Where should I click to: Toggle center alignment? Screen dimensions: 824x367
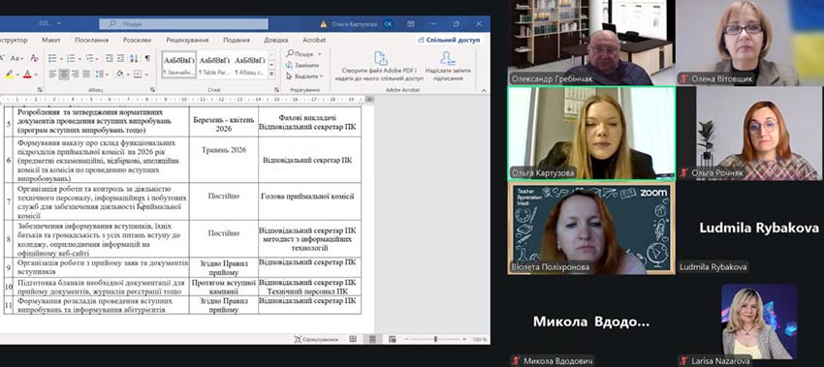(x=64, y=74)
